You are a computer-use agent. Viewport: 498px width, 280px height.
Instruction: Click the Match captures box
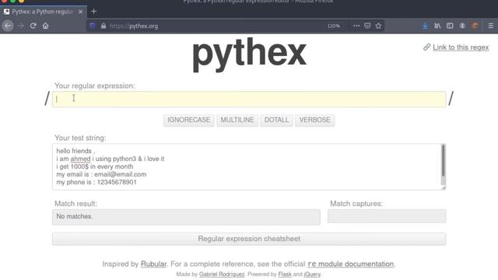click(387, 216)
